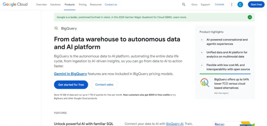Click the Start free button

(x=256, y=4)
